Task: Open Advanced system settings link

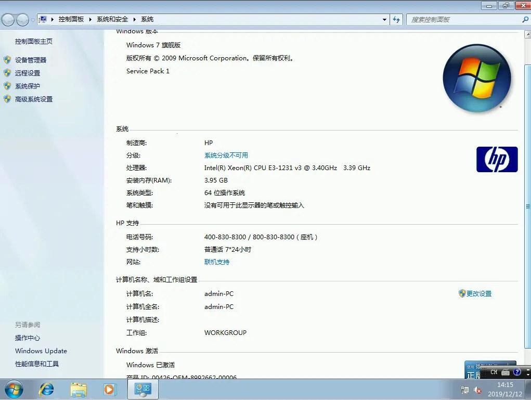Action: point(34,99)
